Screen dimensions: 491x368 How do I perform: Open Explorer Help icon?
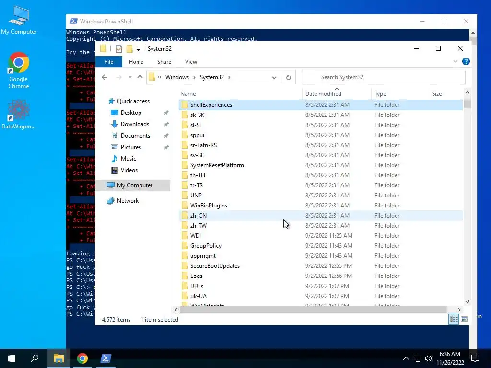pyautogui.click(x=466, y=62)
